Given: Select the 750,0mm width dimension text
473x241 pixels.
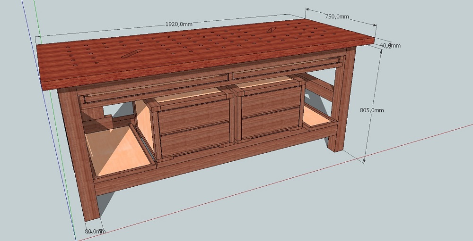Looking at the screenshot, I should (x=336, y=17).
